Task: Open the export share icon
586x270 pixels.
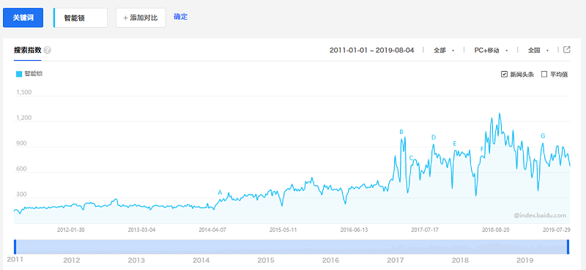Action: 566,50
